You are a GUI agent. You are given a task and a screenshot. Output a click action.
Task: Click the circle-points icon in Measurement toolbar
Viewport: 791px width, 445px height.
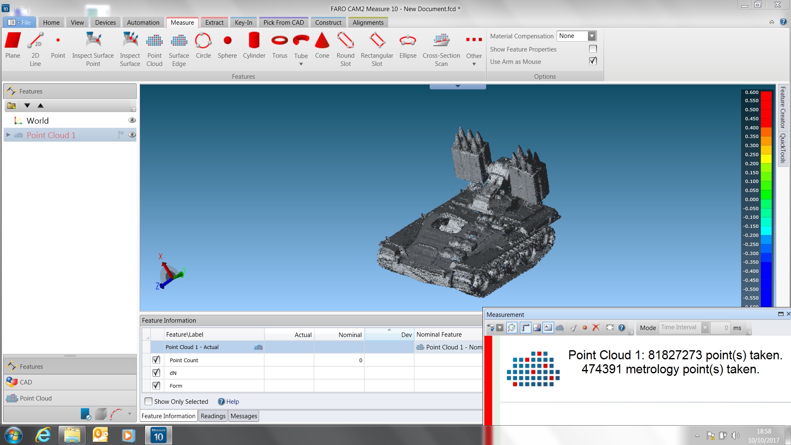512,328
